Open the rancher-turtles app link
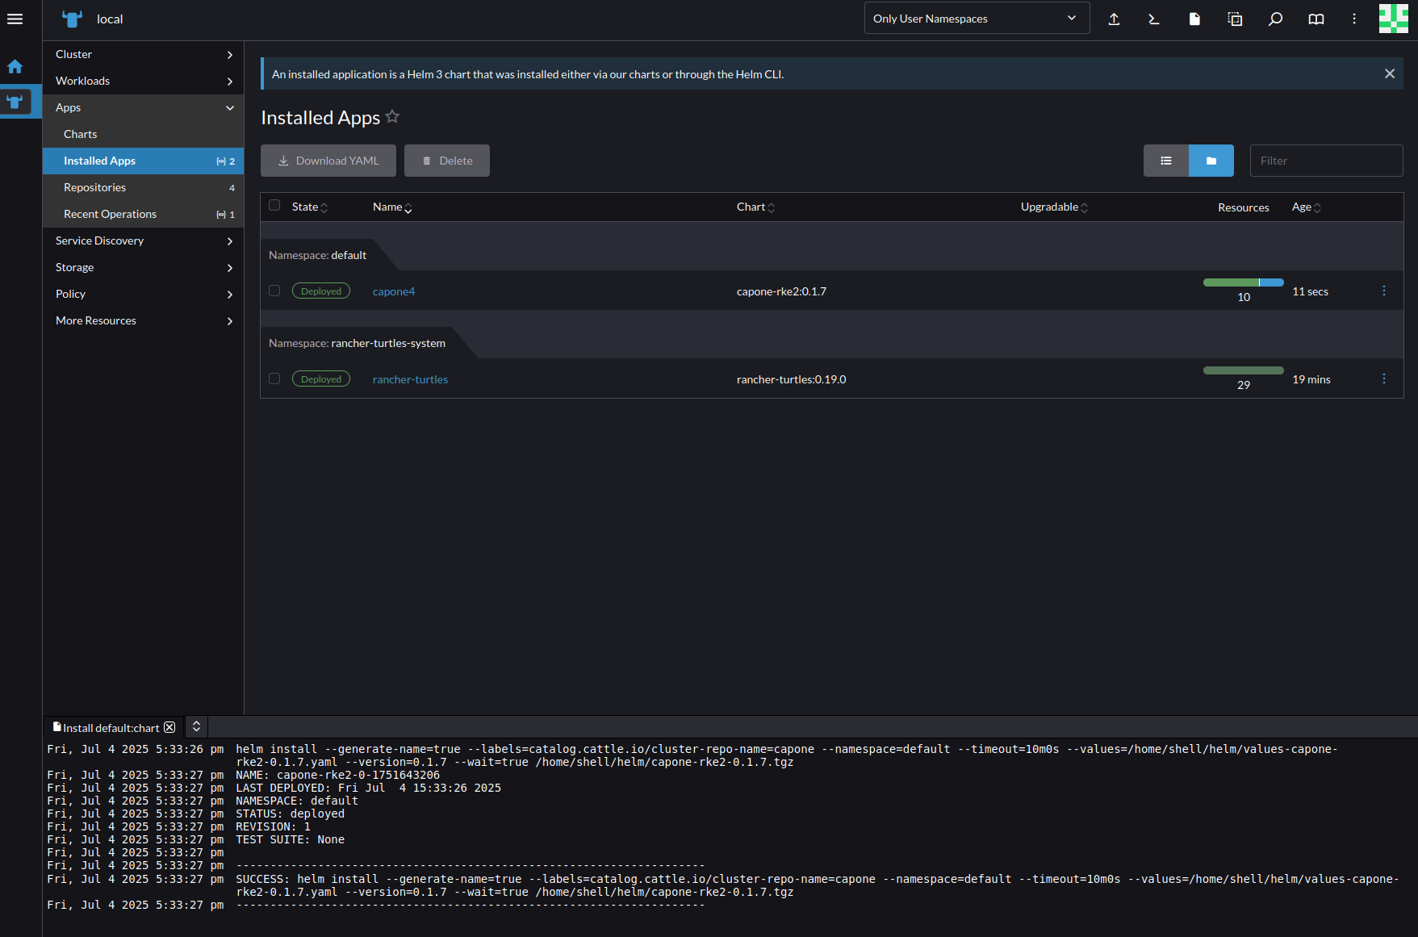Viewport: 1418px width, 937px height. point(410,379)
